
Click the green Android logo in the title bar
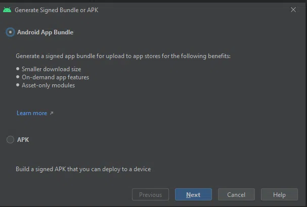(7, 10)
